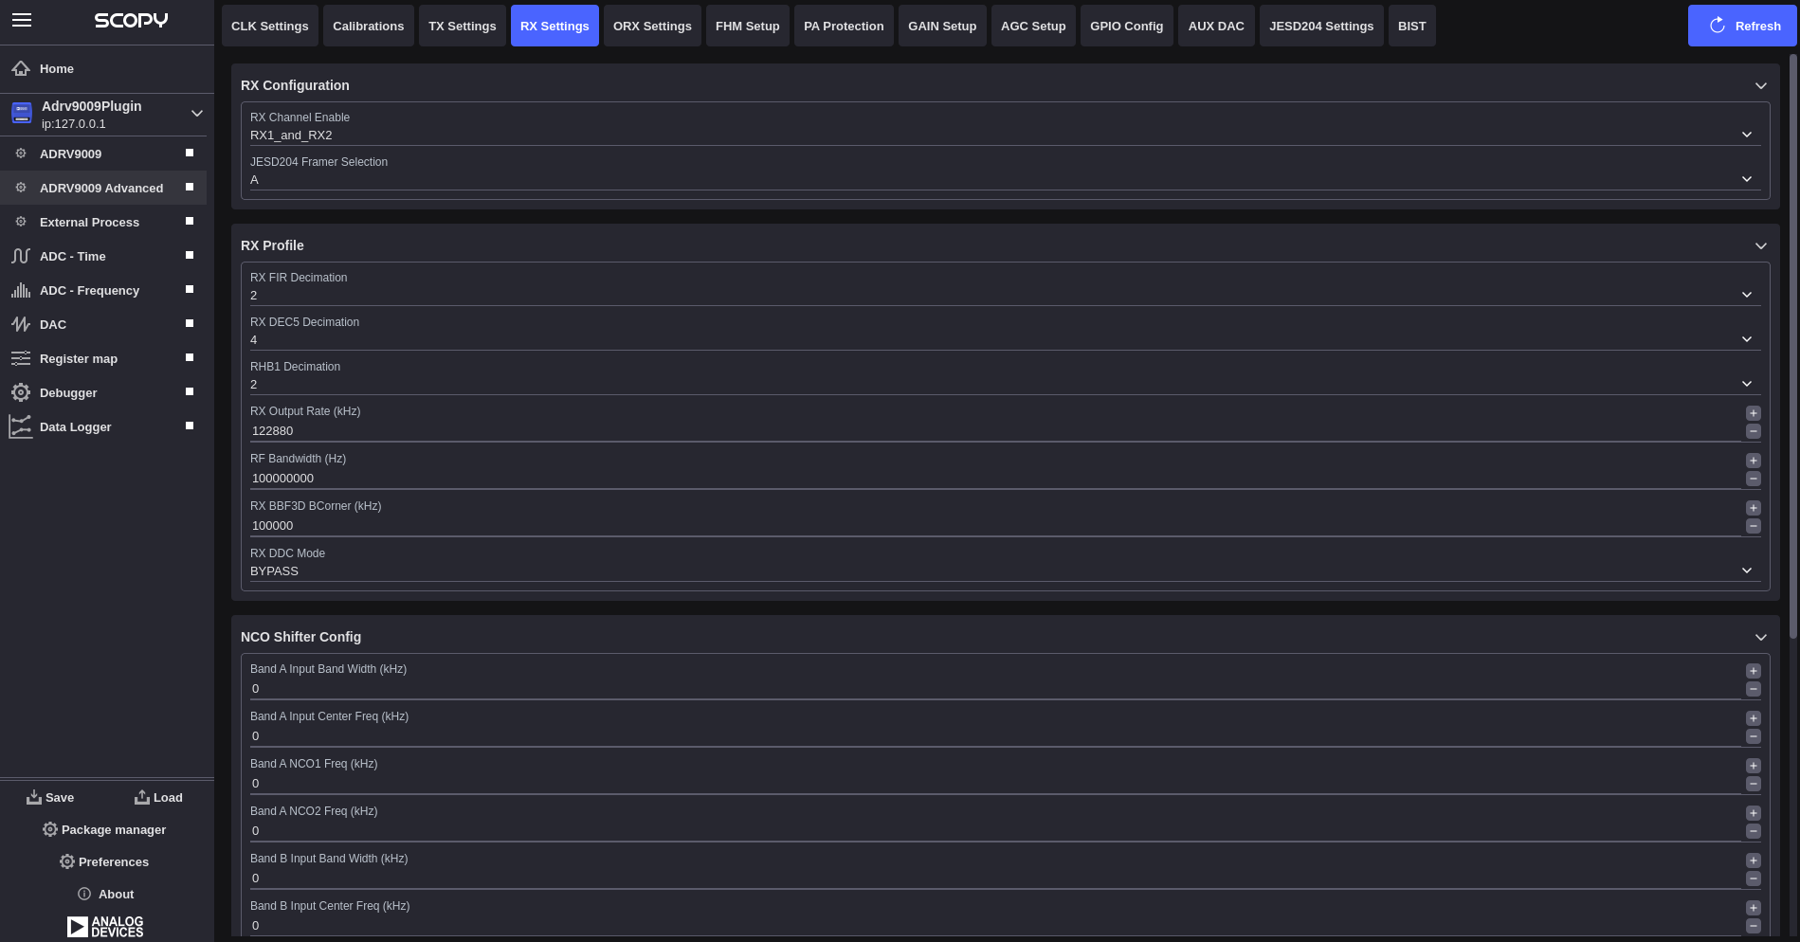Click the Load icon at bottom

142,797
